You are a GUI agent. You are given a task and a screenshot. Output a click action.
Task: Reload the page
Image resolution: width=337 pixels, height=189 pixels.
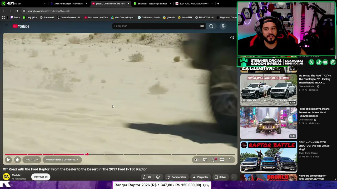click(17, 11)
